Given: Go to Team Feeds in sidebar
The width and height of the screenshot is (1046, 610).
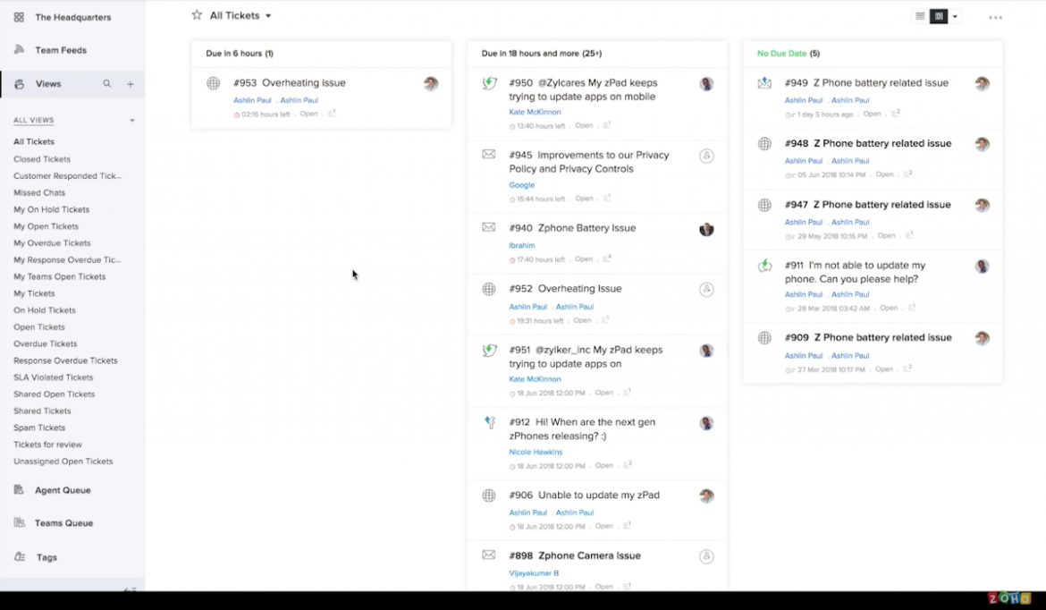Looking at the screenshot, I should click(60, 50).
